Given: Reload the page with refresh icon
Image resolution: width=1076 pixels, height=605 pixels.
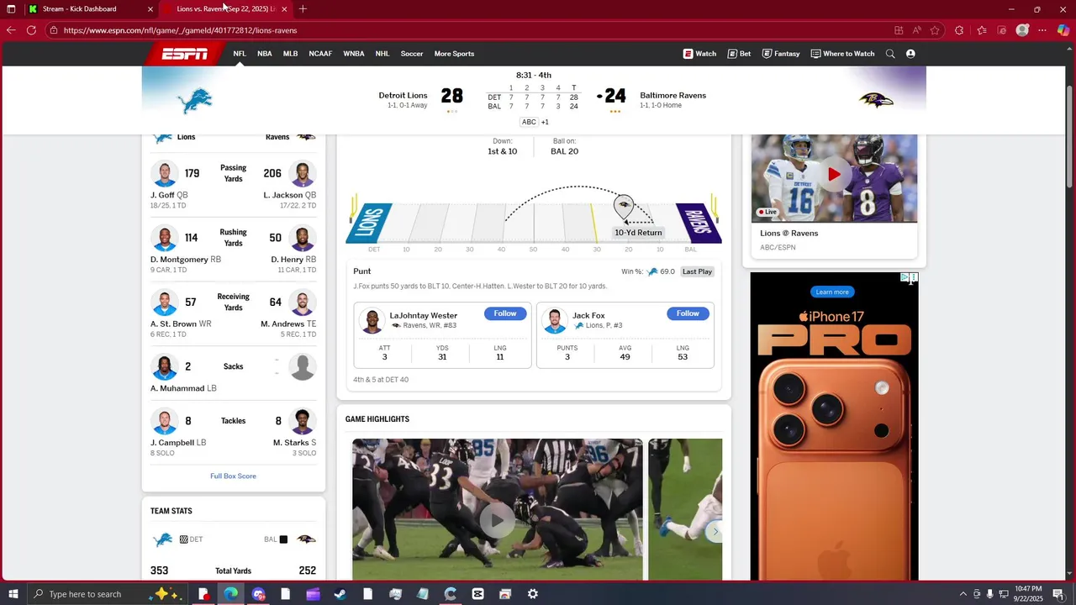Looking at the screenshot, I should 31,30.
